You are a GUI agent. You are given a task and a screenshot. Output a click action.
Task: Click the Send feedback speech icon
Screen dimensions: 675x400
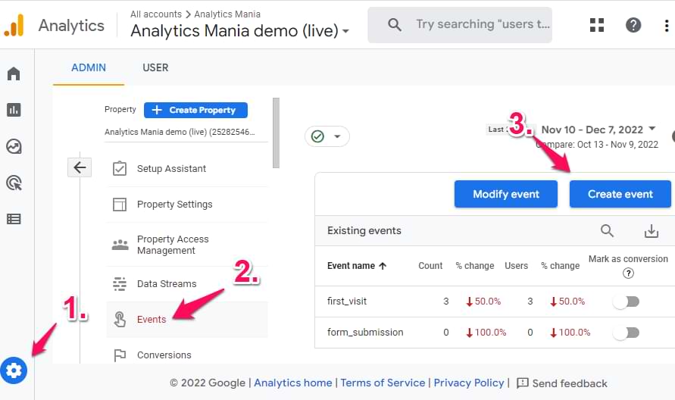[522, 383]
